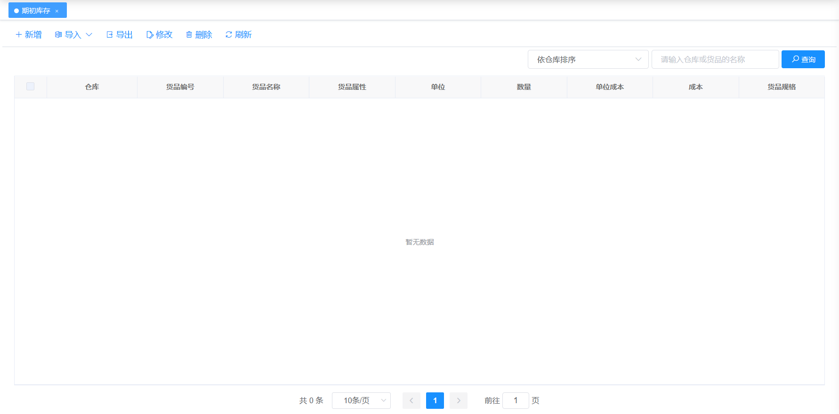Click the 导出 export icon
This screenshot has width=839, height=414.
(x=110, y=35)
